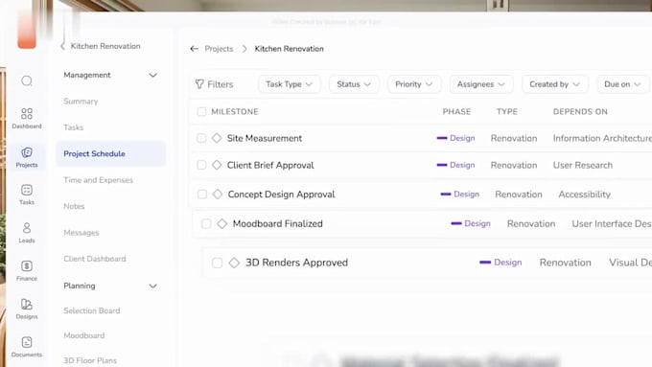Click the Filters funnel icon
This screenshot has height=367, width=652.
pyautogui.click(x=199, y=84)
